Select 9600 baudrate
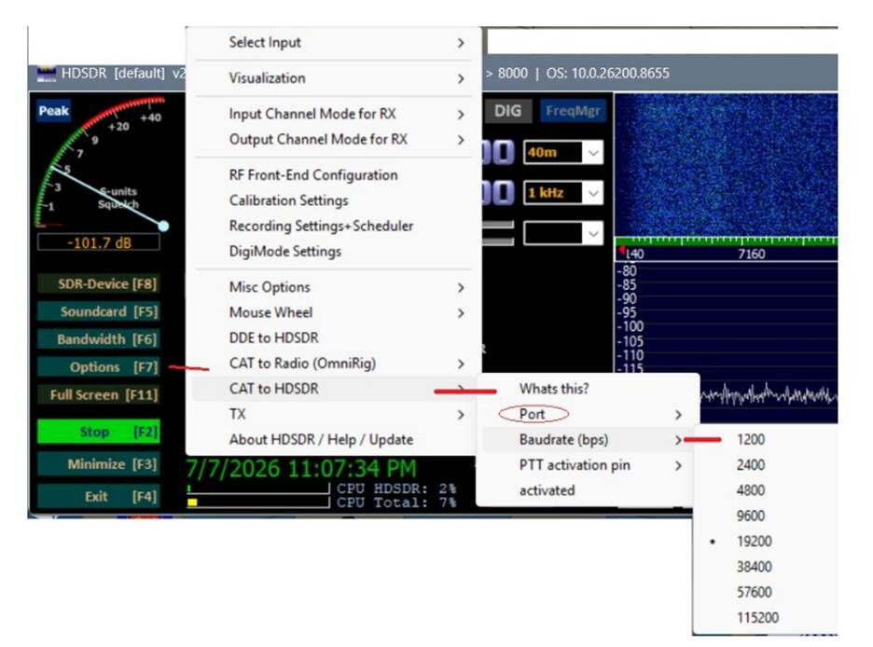The width and height of the screenshot is (873, 647). [766, 516]
